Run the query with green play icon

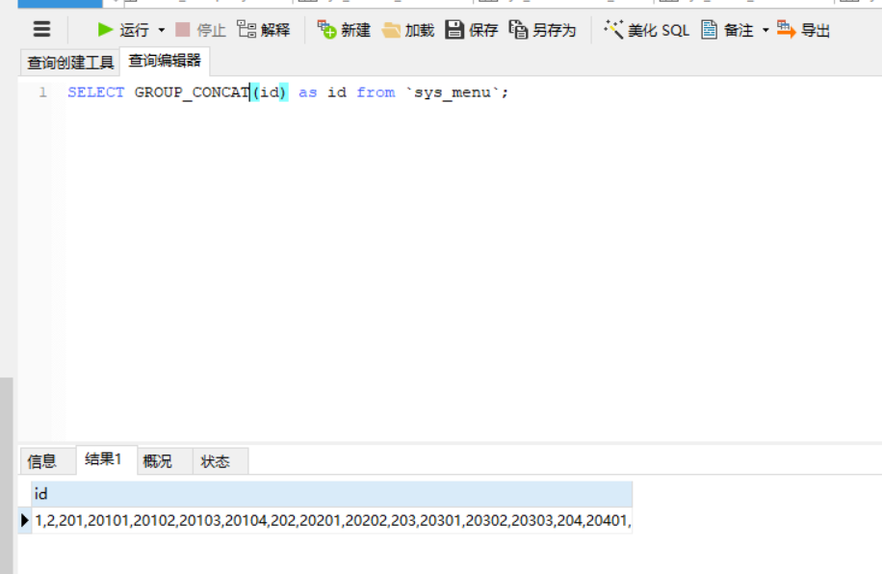tap(105, 29)
